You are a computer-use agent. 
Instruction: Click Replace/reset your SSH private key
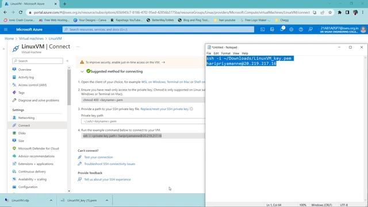pyautogui.click(x=164, y=109)
